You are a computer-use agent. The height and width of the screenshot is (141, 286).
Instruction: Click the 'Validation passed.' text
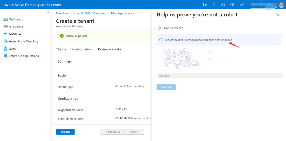(77, 36)
